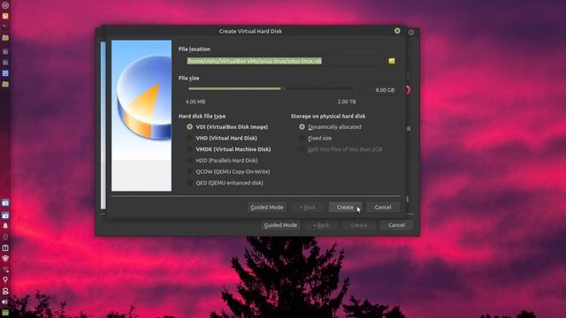Go Back in the hard disk dialog
Viewport: 566px width, 318px height.
308,208
